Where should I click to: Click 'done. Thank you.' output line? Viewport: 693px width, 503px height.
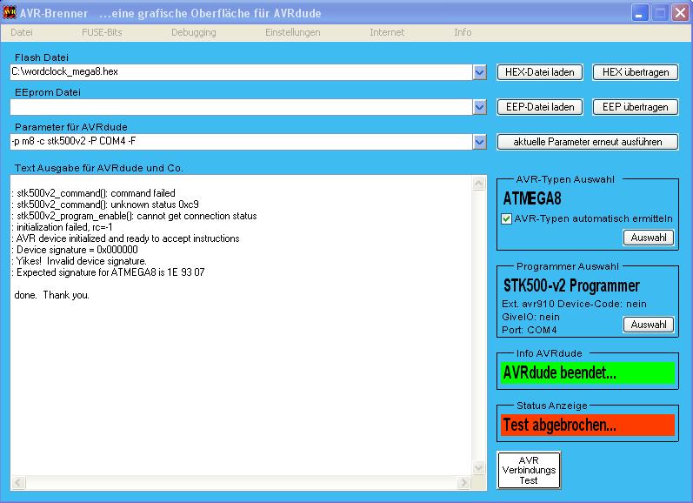tap(51, 295)
